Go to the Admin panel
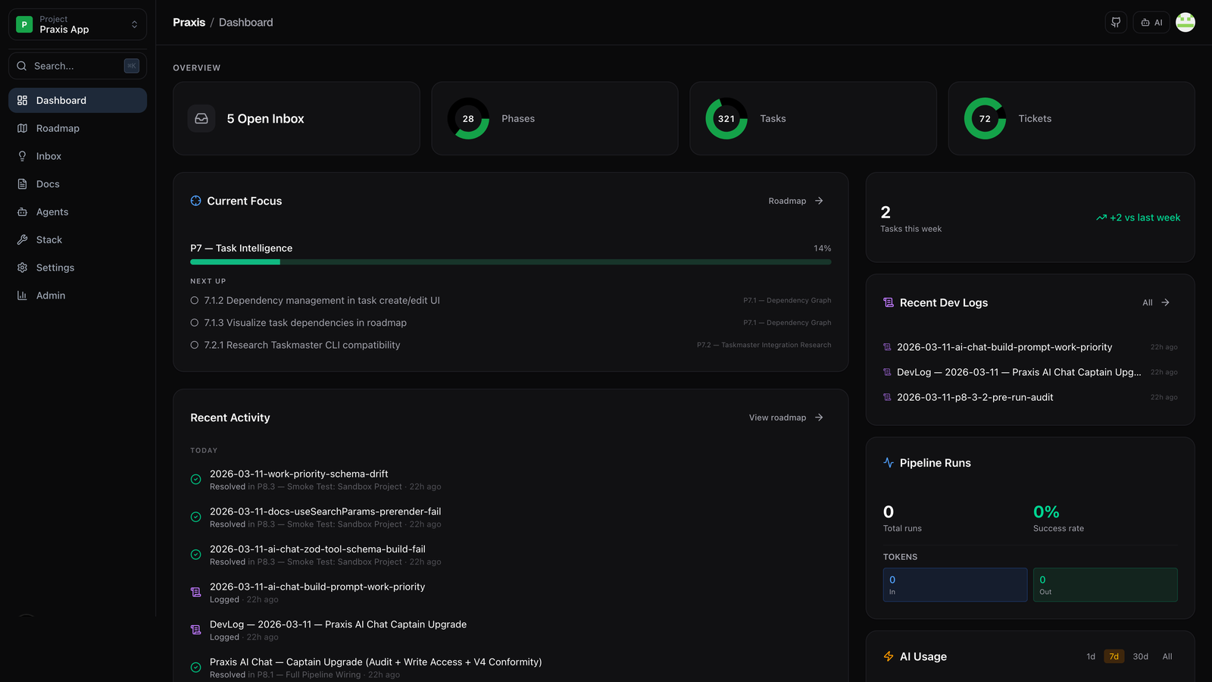The image size is (1212, 682). [50, 295]
